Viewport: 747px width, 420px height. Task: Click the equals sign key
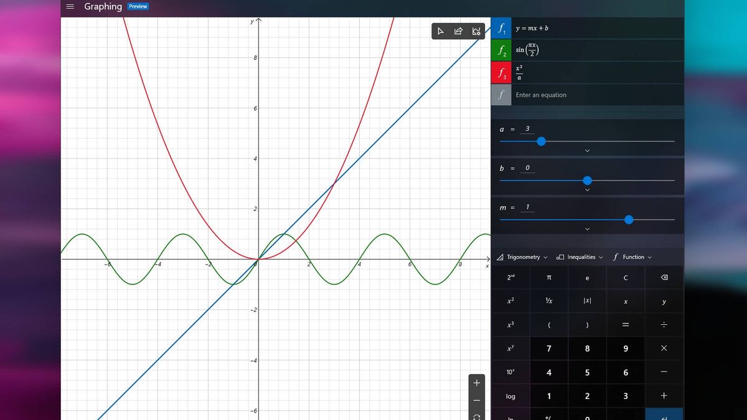626,325
